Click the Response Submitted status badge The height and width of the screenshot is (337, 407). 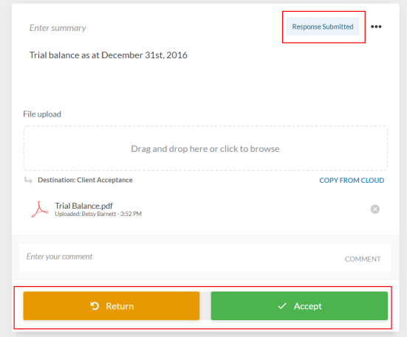tap(323, 27)
